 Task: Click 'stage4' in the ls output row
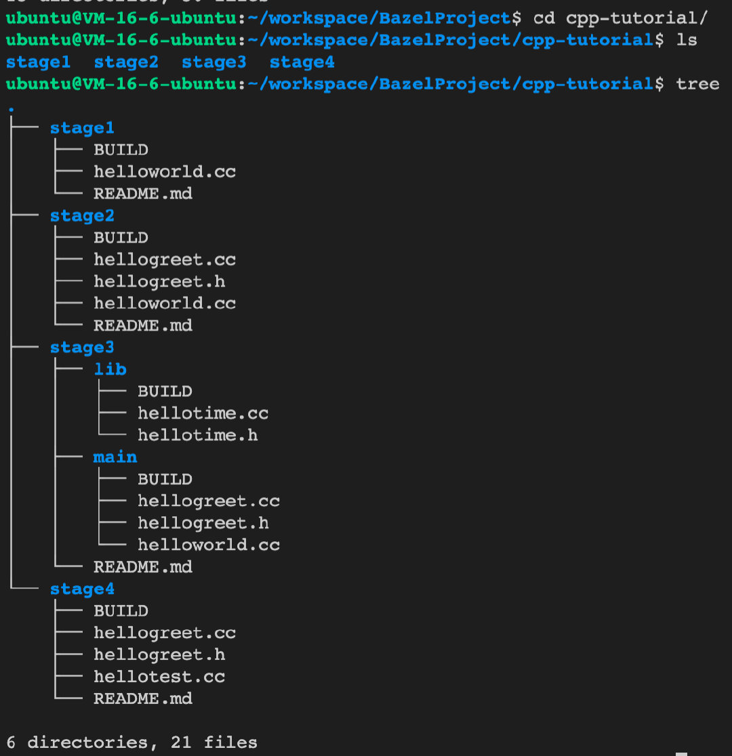302,62
